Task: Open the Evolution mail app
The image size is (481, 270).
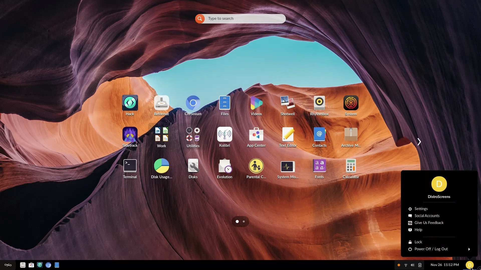Action: [x=224, y=166]
